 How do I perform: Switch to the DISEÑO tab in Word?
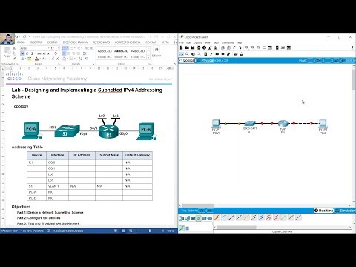(53, 42)
